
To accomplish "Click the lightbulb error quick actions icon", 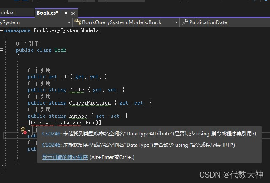I will (23, 131).
